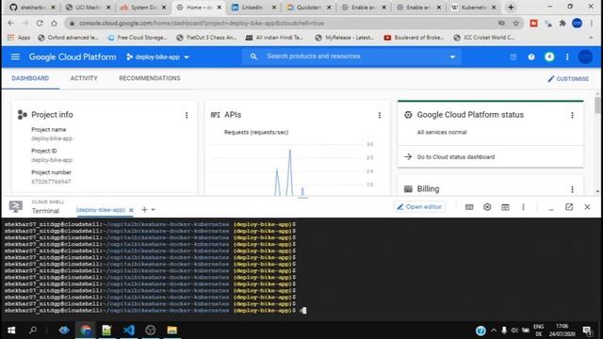Image resolution: width=603 pixels, height=339 pixels.
Task: Click the dashboard vertical scrollbar
Action: [597, 105]
